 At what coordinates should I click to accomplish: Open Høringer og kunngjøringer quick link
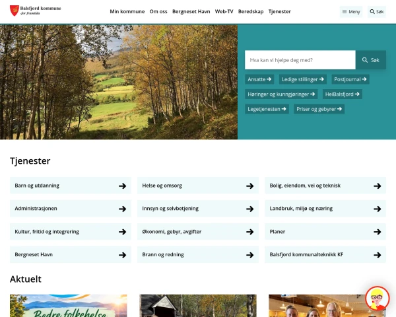281,94
